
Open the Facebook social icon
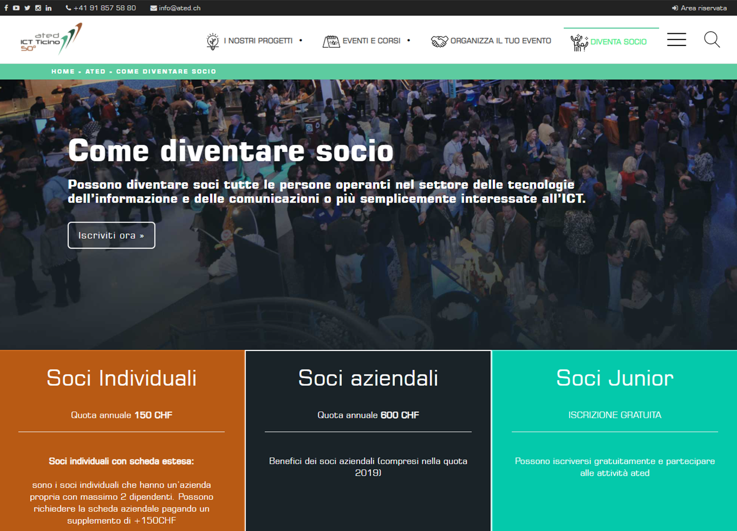6,8
